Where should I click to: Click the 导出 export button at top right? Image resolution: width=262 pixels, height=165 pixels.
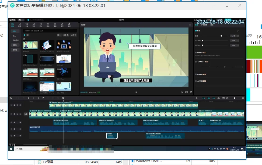click(228, 20)
